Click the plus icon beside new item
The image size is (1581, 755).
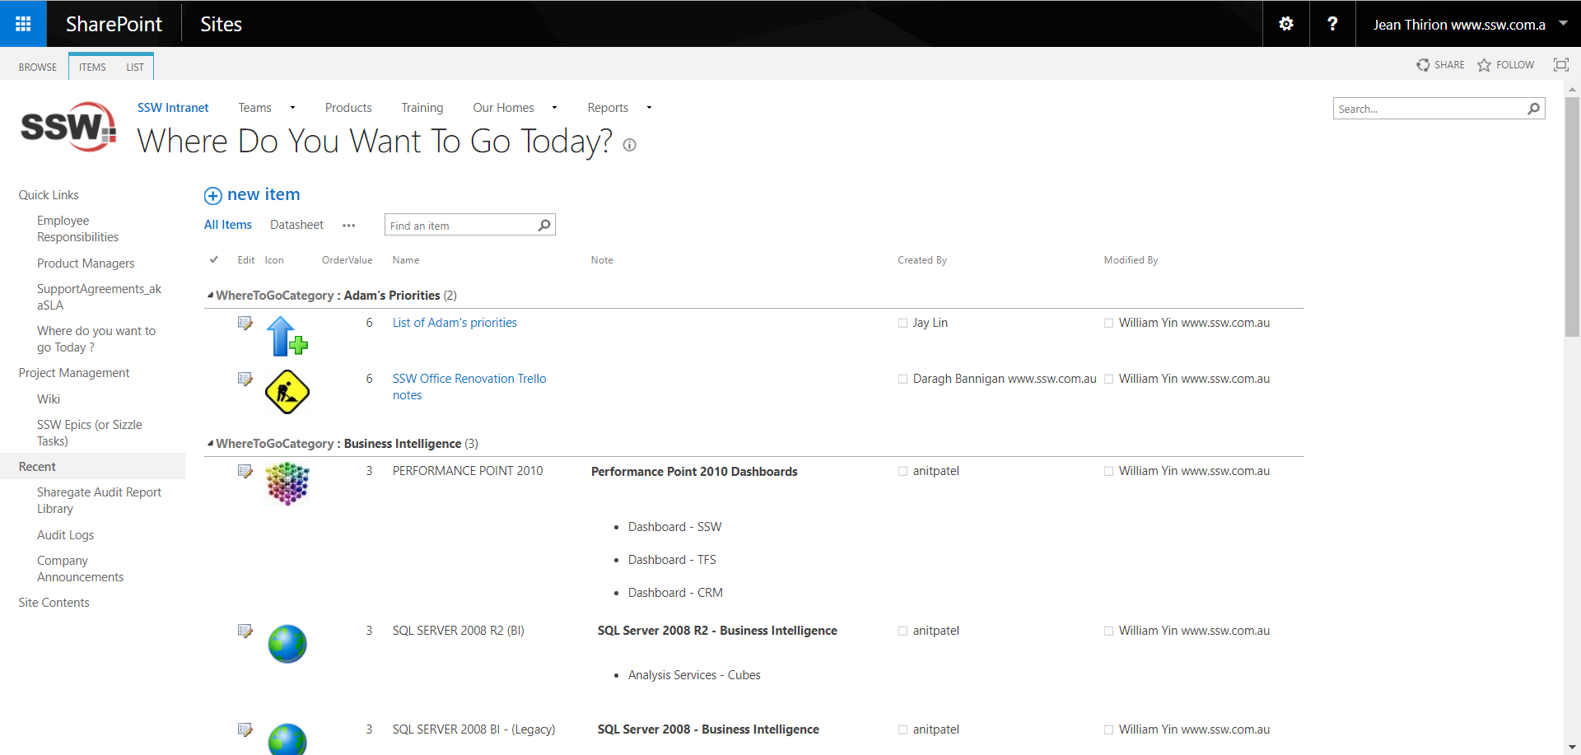point(213,195)
